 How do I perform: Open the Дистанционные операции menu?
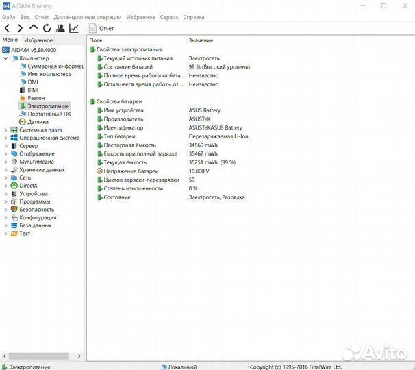(x=88, y=17)
